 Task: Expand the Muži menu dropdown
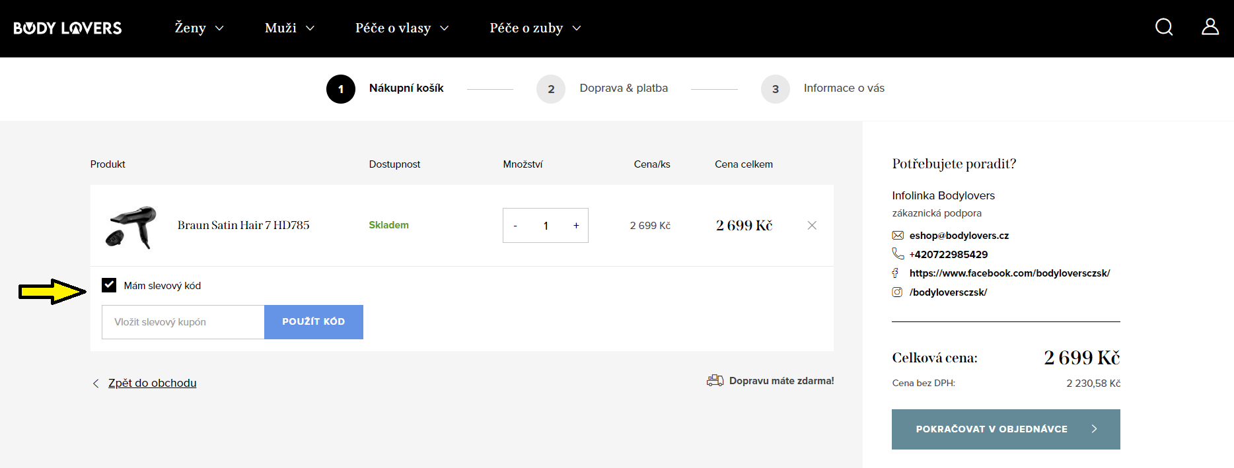289,28
